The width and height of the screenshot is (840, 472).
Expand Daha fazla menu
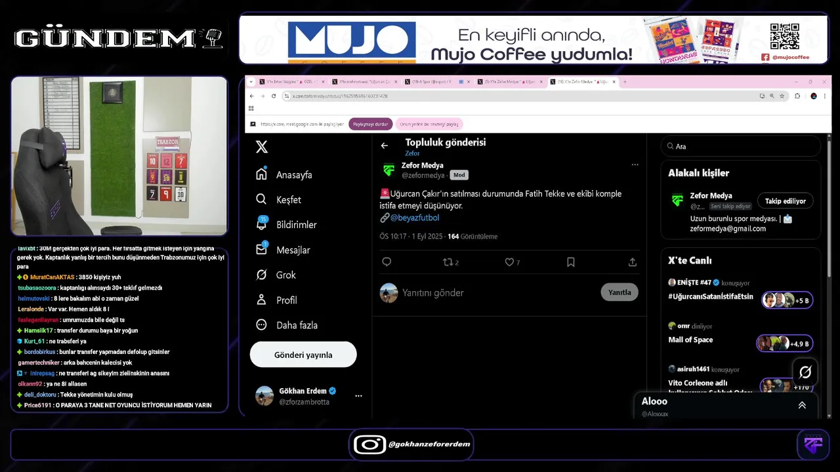(287, 324)
